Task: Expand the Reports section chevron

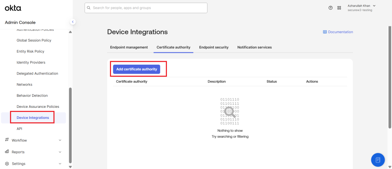Action: [60, 152]
